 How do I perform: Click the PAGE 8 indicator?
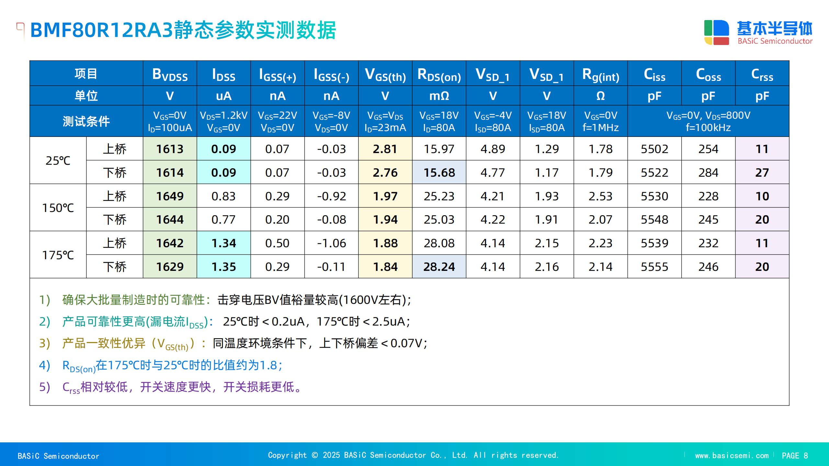pyautogui.click(x=795, y=456)
